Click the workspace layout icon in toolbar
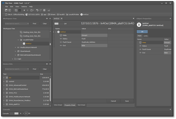 [6, 10]
